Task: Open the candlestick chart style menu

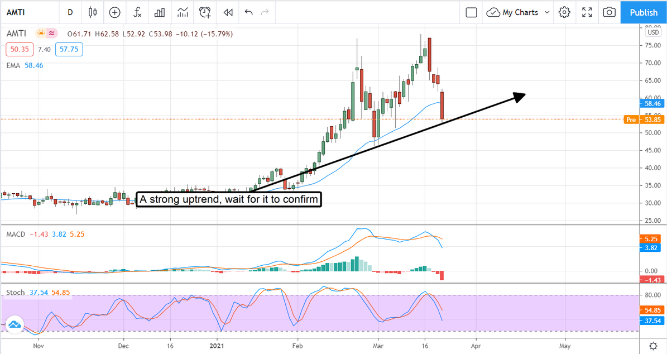Action: (92, 12)
